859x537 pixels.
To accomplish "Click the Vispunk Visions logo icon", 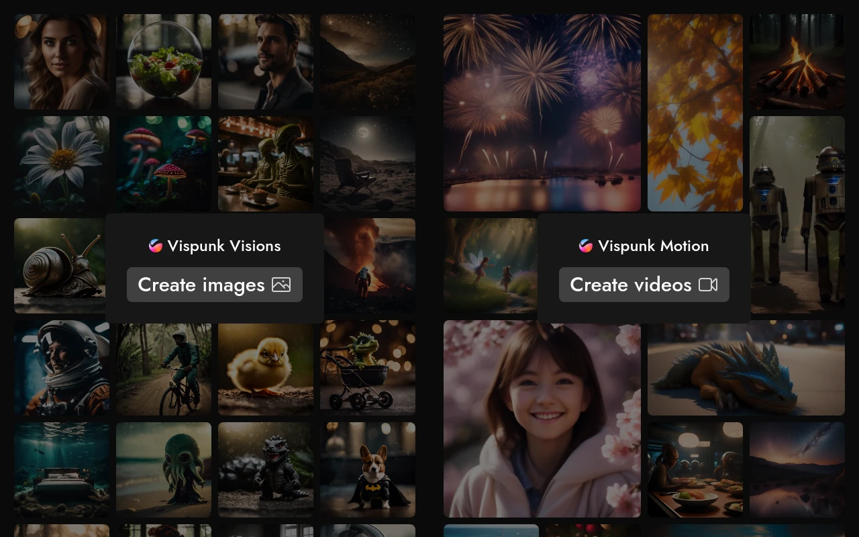I will coord(156,246).
